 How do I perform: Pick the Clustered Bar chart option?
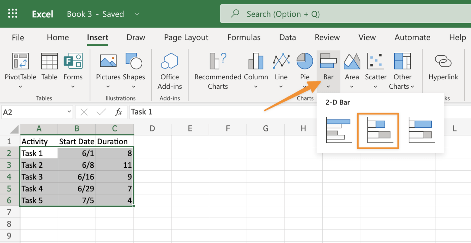click(338, 130)
